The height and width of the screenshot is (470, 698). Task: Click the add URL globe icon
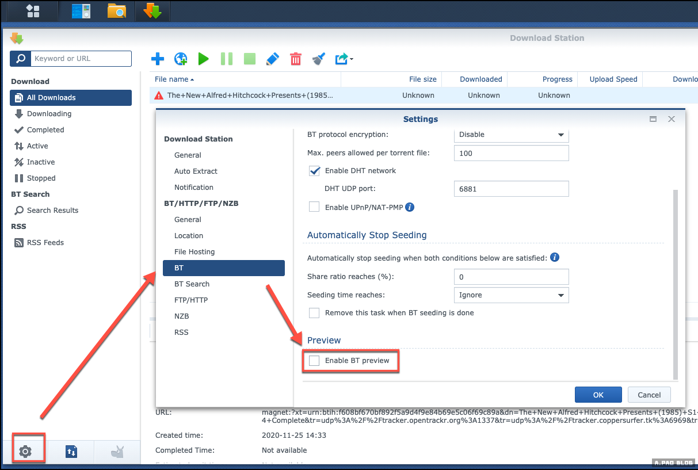tap(181, 59)
